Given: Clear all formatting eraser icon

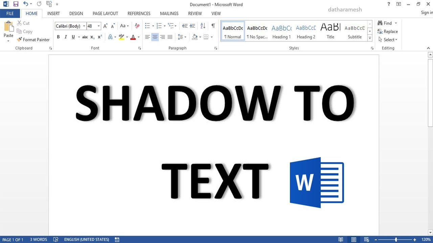Looking at the screenshot, I should pyautogui.click(x=137, y=26).
